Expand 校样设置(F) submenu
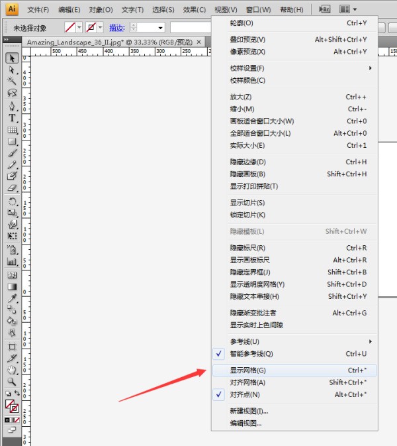Viewport: 397px width, 446px height. [294, 68]
